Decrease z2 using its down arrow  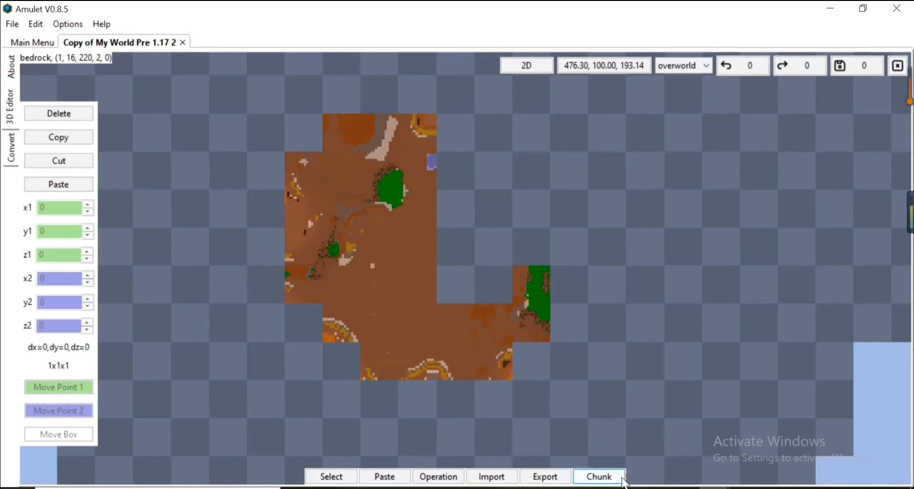tap(87, 329)
